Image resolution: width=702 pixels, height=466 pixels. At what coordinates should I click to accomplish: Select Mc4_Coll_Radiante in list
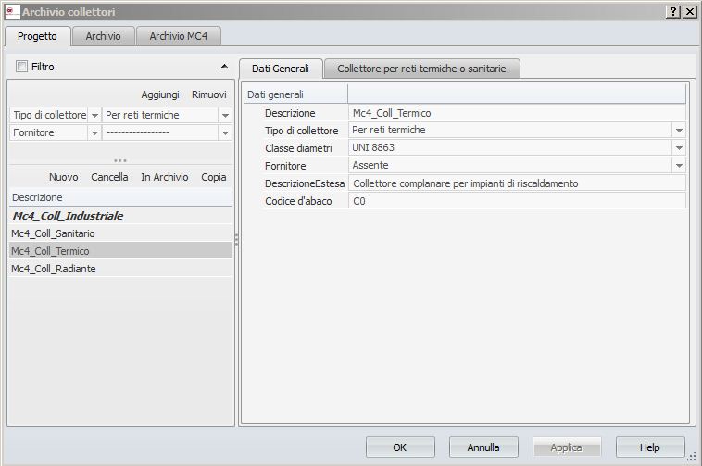pyautogui.click(x=54, y=269)
